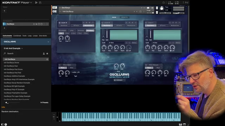Select next waveform arrow in Layer C
225x126 pixels.
(x=173, y=43)
